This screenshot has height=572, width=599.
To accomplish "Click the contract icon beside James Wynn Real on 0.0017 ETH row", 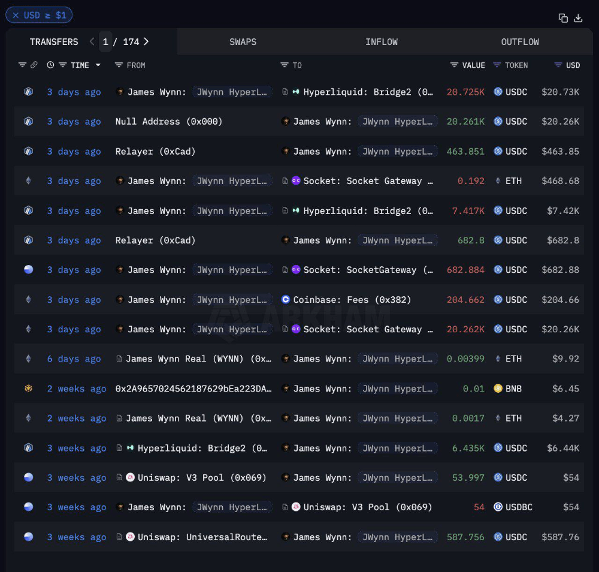I will pyautogui.click(x=119, y=419).
